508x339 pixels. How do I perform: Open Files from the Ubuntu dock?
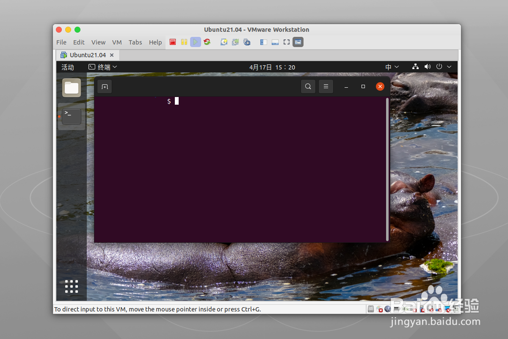[72, 88]
